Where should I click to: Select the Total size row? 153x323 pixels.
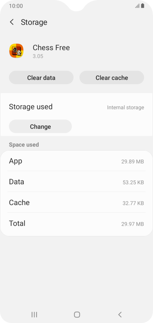pos(76,223)
